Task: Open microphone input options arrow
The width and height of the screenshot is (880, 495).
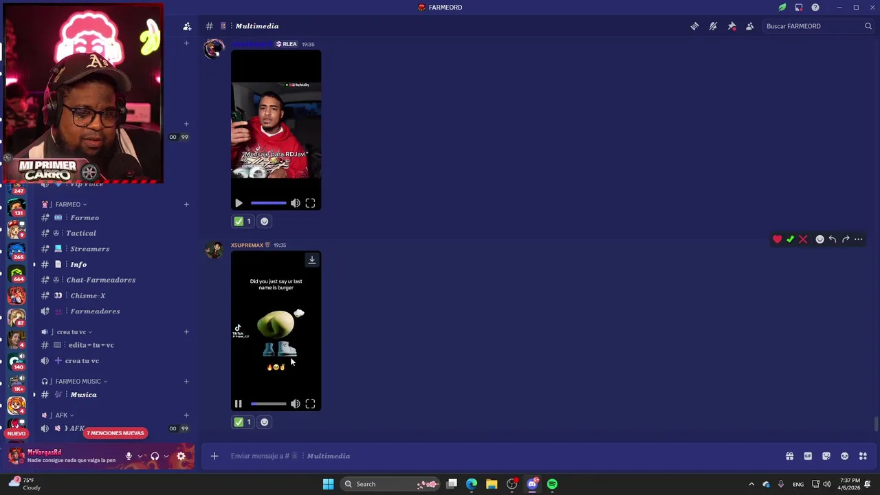Action: click(x=140, y=456)
